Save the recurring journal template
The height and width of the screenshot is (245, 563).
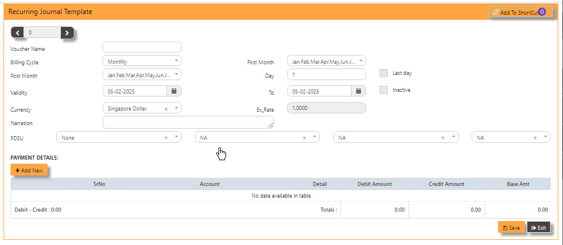tap(511, 227)
